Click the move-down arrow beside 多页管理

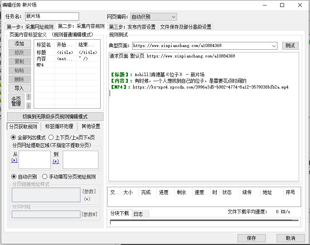tap(28, 106)
